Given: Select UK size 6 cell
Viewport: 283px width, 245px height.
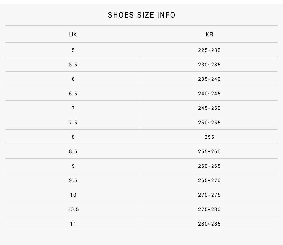Looking at the screenshot, I should point(73,79).
